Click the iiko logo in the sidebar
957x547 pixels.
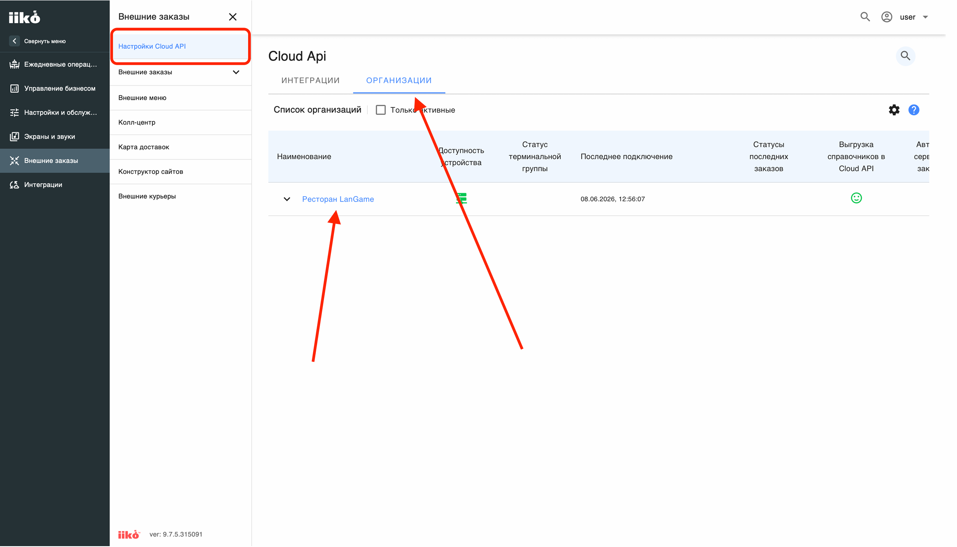pyautogui.click(x=25, y=17)
